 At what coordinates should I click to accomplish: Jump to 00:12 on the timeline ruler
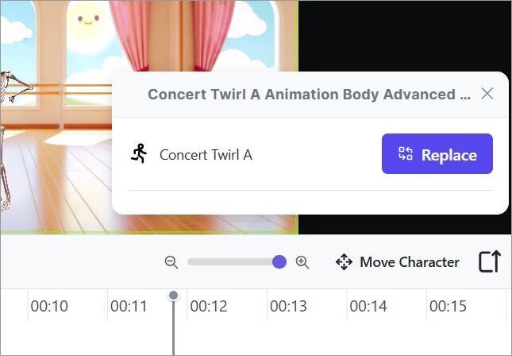pyautogui.click(x=209, y=306)
